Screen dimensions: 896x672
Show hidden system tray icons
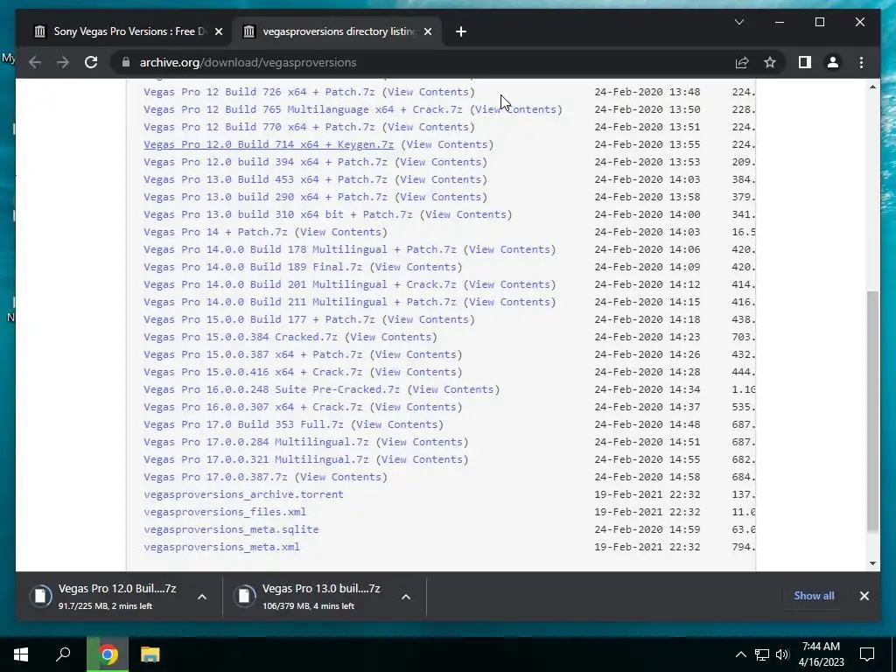click(x=740, y=654)
